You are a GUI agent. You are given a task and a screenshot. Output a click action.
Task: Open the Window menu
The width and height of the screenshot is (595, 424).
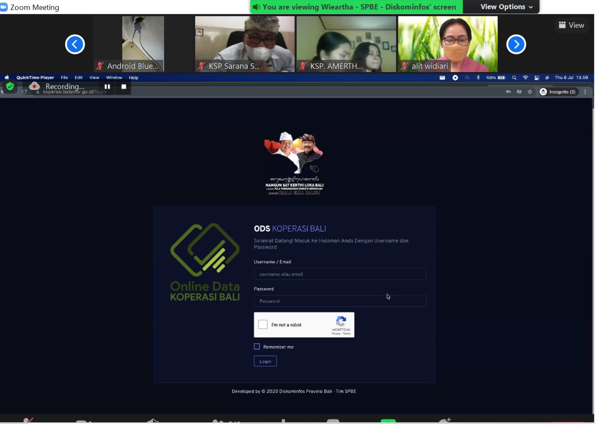[x=114, y=78]
